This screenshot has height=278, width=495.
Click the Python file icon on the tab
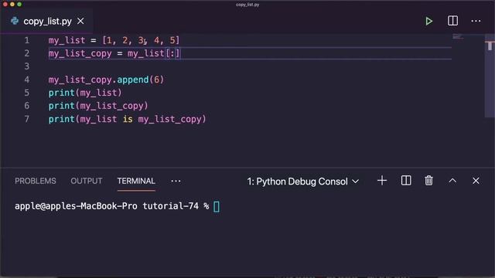click(x=15, y=21)
